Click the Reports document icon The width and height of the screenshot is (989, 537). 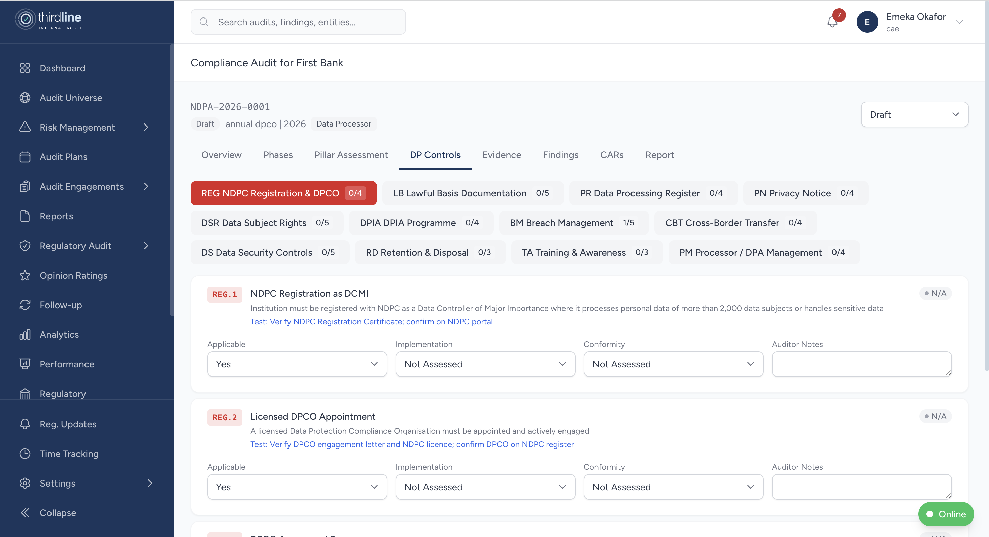[25, 216]
